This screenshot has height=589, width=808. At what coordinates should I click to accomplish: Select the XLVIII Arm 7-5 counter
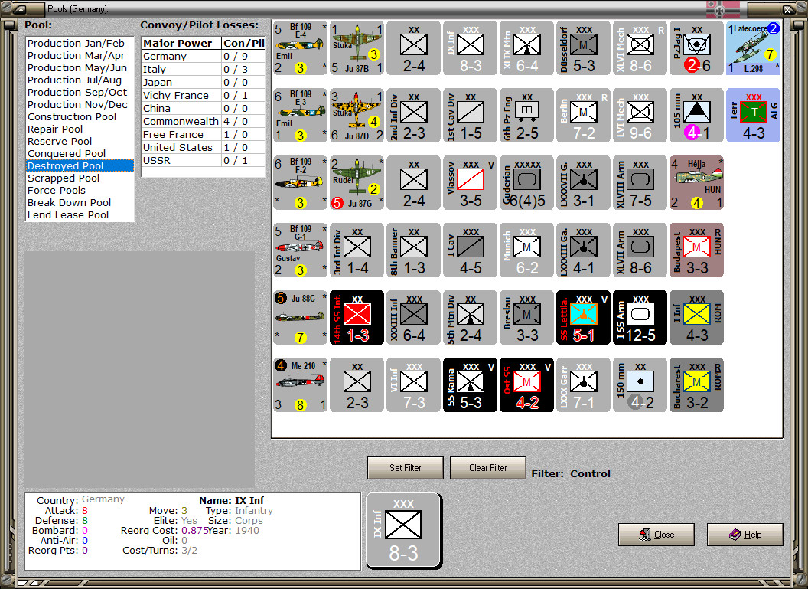640,182
